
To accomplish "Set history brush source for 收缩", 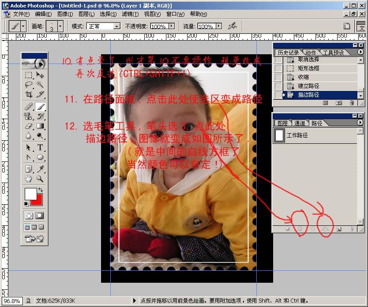I will (278, 77).
